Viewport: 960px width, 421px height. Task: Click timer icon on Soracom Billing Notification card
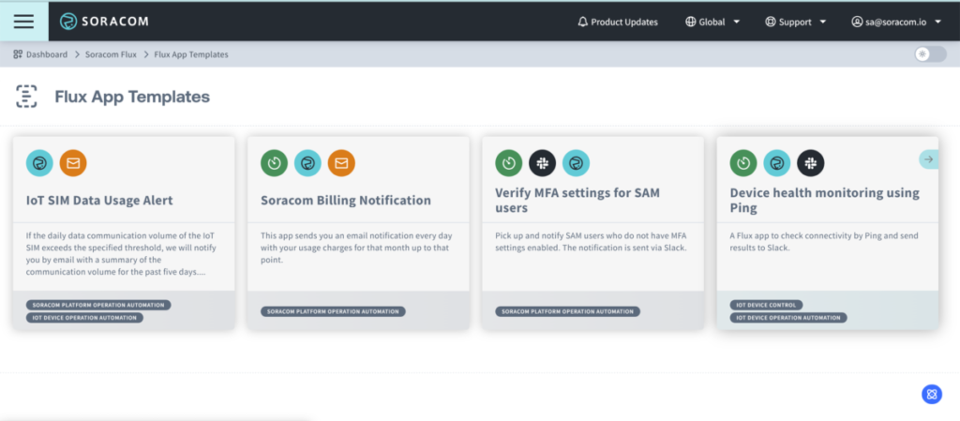click(275, 163)
